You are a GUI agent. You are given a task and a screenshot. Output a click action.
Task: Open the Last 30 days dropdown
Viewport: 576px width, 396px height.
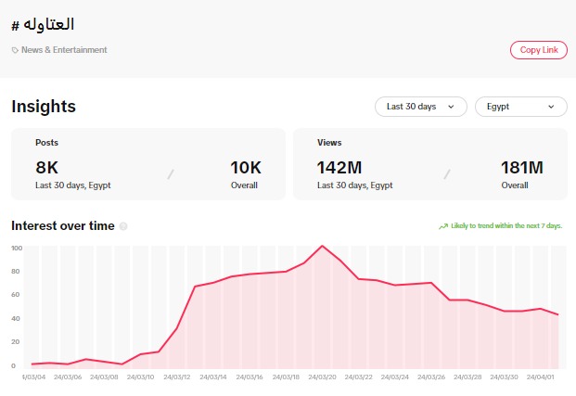click(x=420, y=107)
